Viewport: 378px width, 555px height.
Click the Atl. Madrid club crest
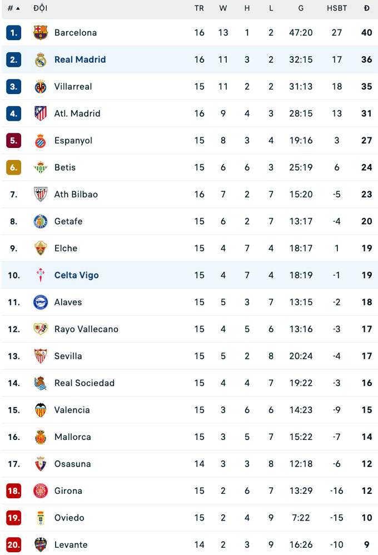click(x=41, y=113)
